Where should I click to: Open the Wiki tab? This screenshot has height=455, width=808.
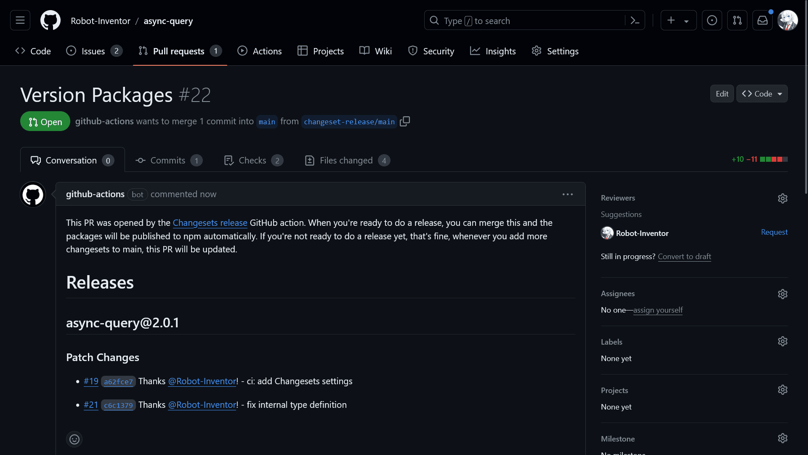(x=376, y=51)
